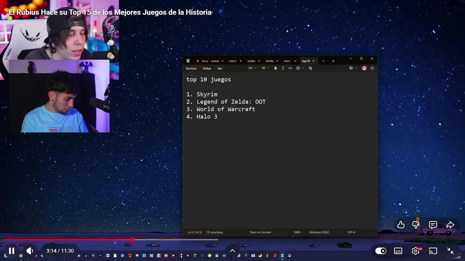This screenshot has height=261, width=465.
Task: Click the upper webcam overlay with cap
Action: (59, 30)
